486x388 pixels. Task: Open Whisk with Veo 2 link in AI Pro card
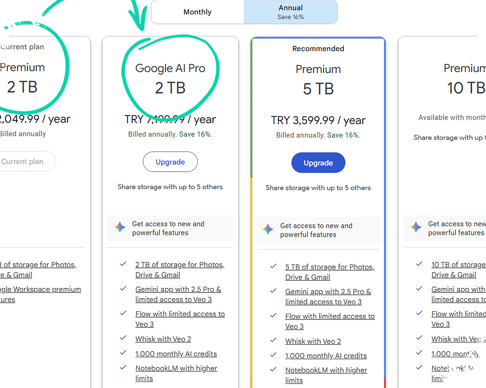[163, 339]
